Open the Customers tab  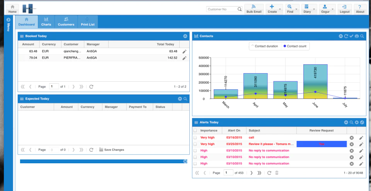point(66,22)
